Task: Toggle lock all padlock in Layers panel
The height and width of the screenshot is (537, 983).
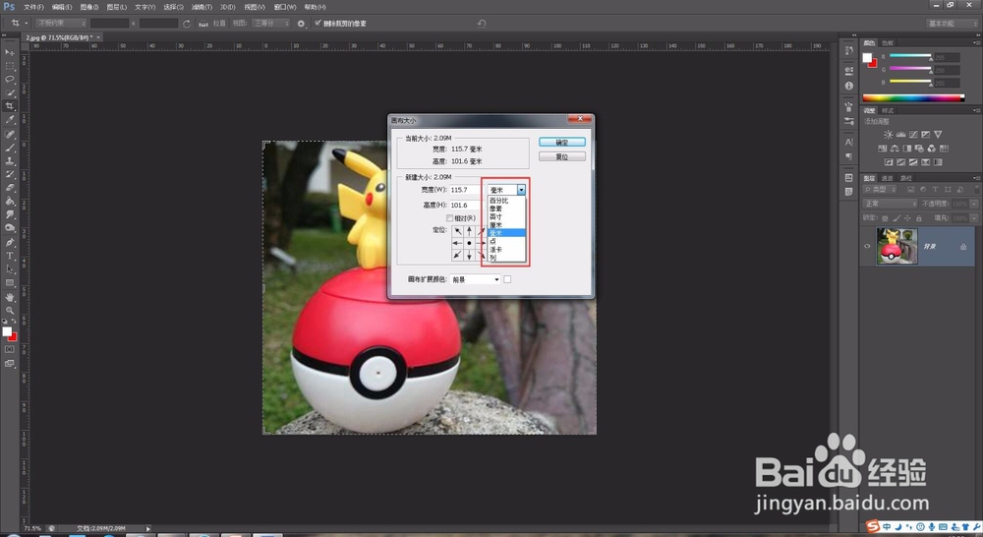Action: click(919, 218)
